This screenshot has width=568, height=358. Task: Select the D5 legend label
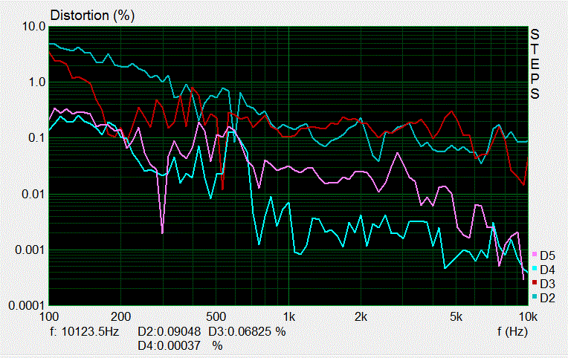click(547, 256)
